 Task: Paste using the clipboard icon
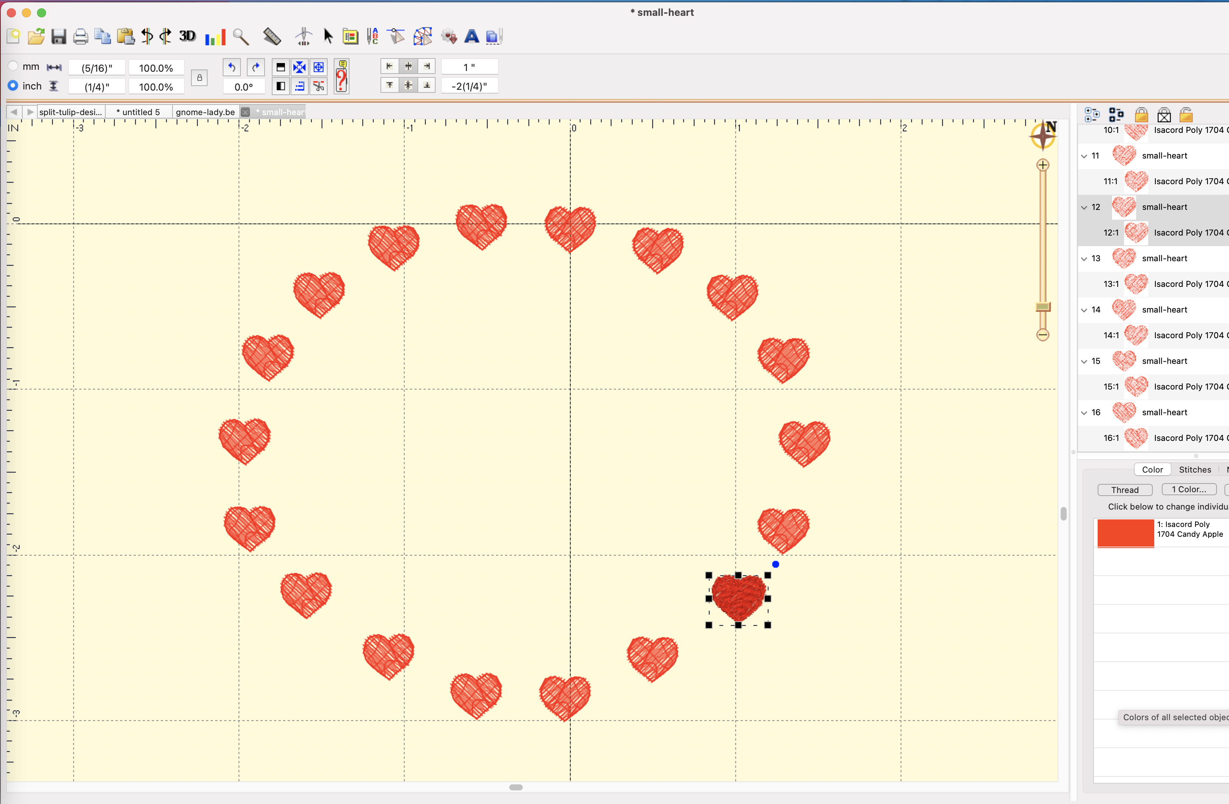tap(125, 36)
